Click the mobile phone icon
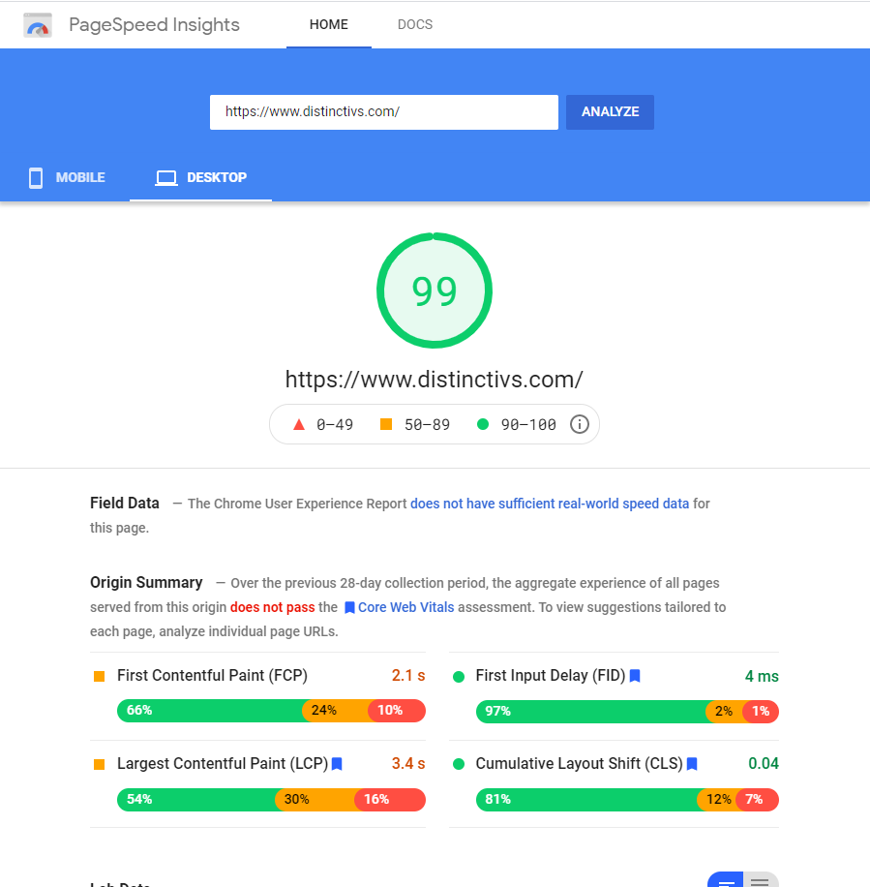The image size is (870, 887). [x=36, y=178]
